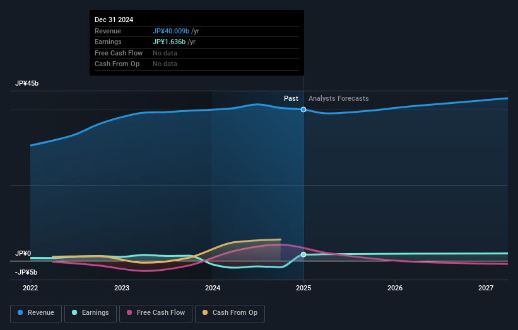This screenshot has height=330, width=518.
Task: Click the JP¥0 y-axis label
Action: point(23,253)
